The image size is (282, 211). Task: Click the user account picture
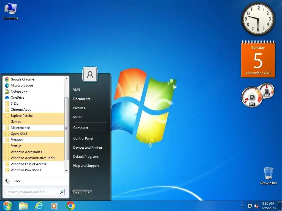pos(90,74)
